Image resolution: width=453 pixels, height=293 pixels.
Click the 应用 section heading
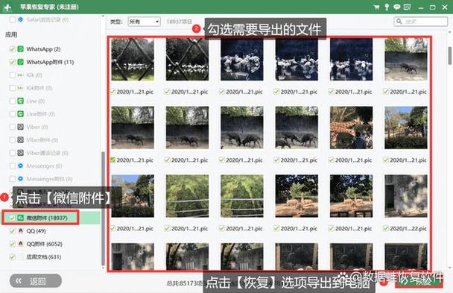click(x=11, y=35)
